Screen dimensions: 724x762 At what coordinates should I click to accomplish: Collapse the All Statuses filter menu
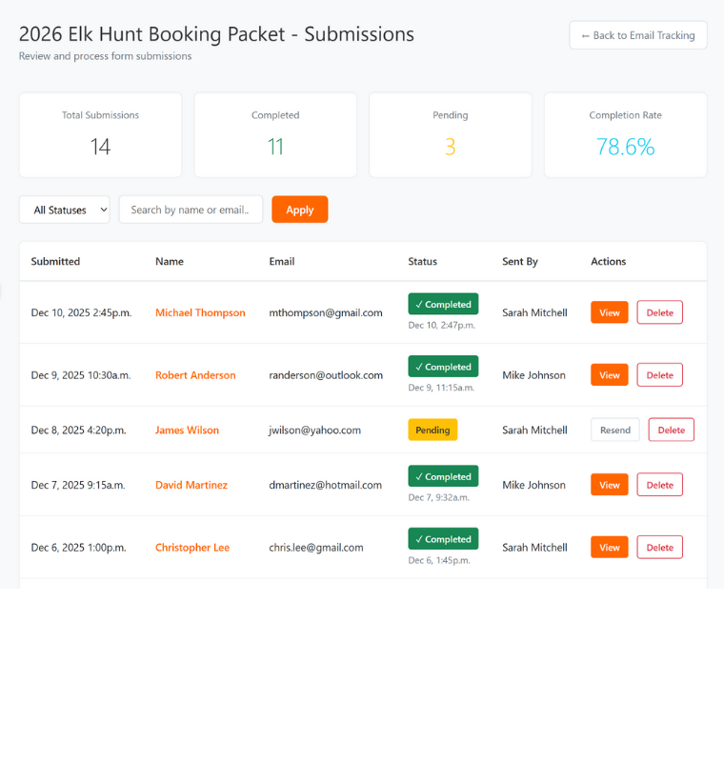pyautogui.click(x=64, y=209)
